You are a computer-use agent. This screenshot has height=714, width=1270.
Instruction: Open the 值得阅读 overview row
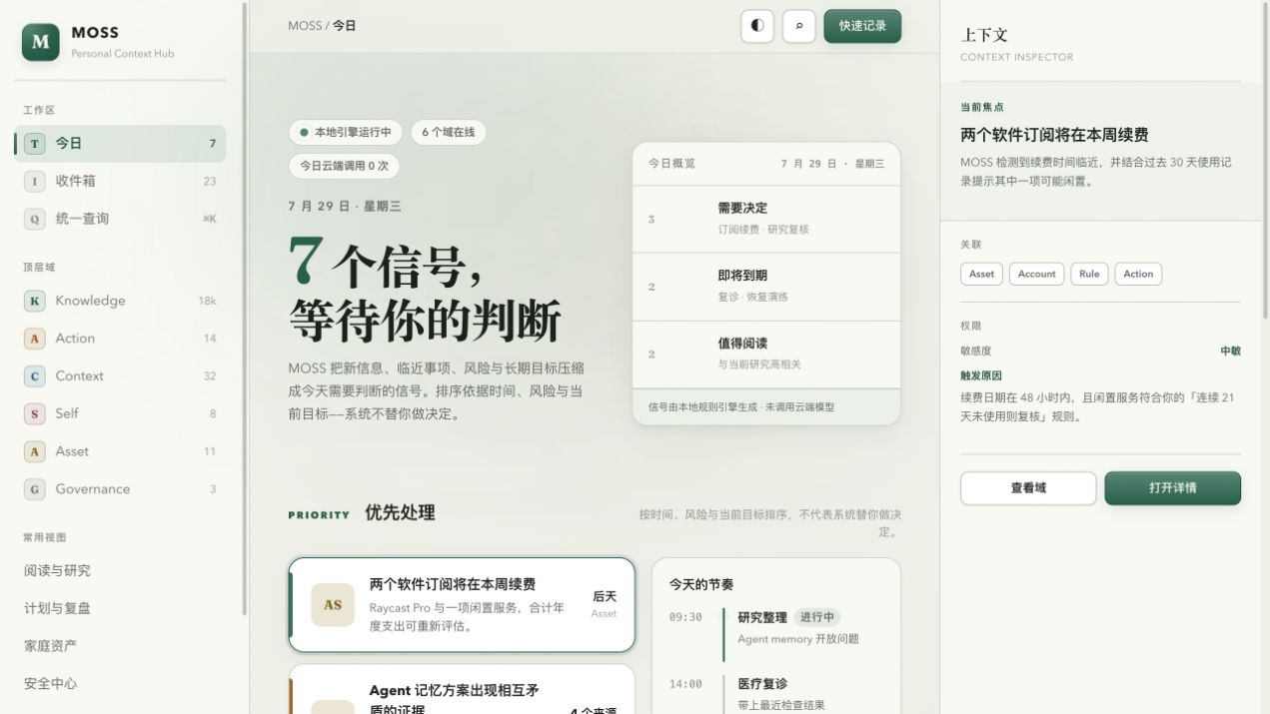(x=766, y=355)
